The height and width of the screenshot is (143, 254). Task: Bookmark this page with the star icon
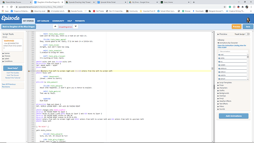point(225,7)
